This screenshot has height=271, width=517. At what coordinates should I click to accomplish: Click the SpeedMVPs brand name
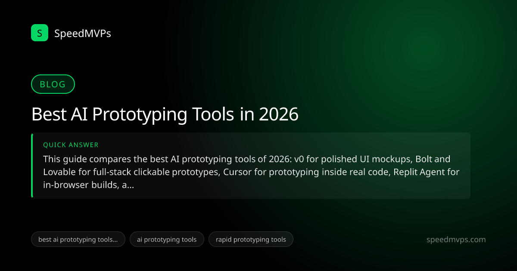(x=83, y=33)
